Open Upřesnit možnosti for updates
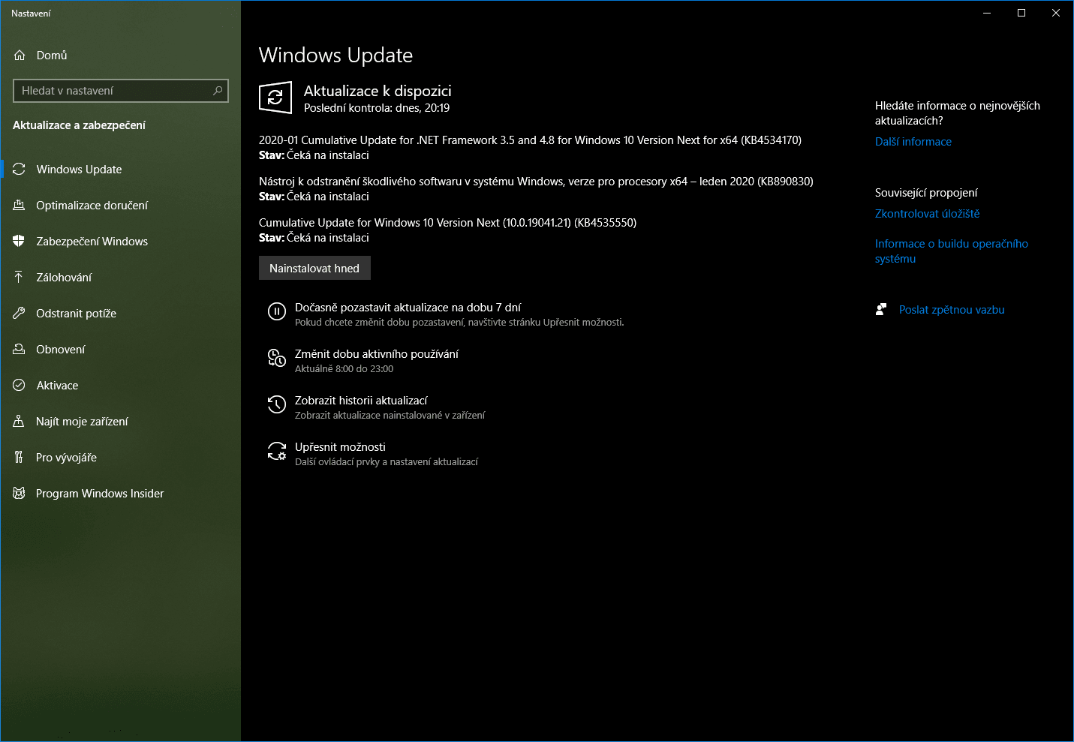 pyautogui.click(x=341, y=446)
